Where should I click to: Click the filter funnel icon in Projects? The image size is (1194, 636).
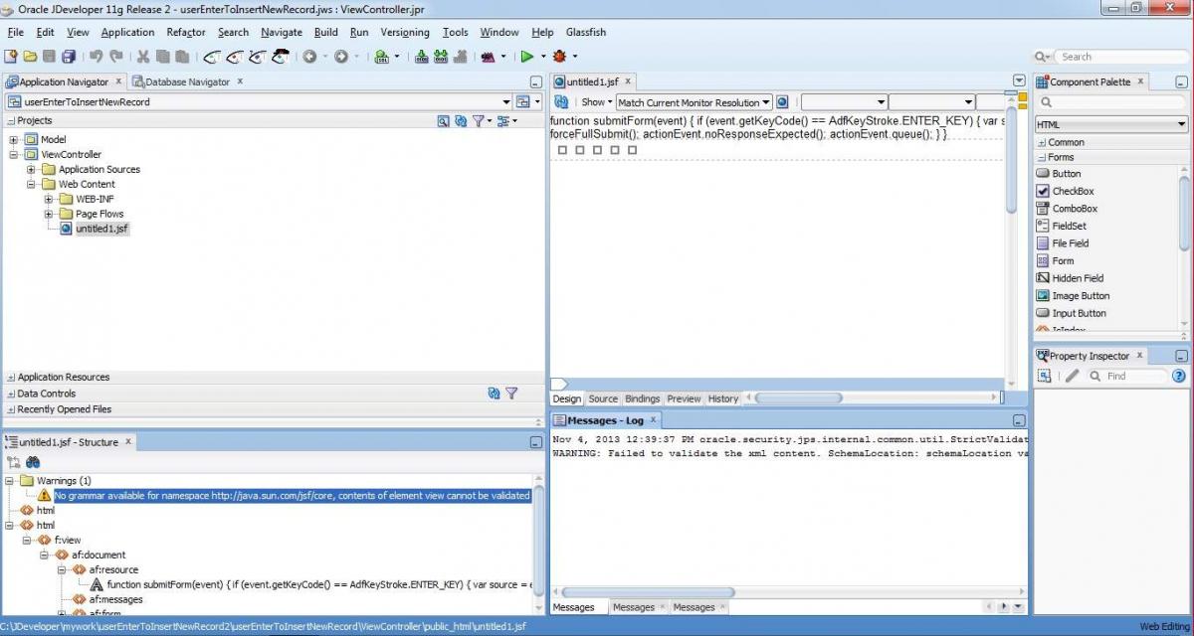click(x=479, y=121)
